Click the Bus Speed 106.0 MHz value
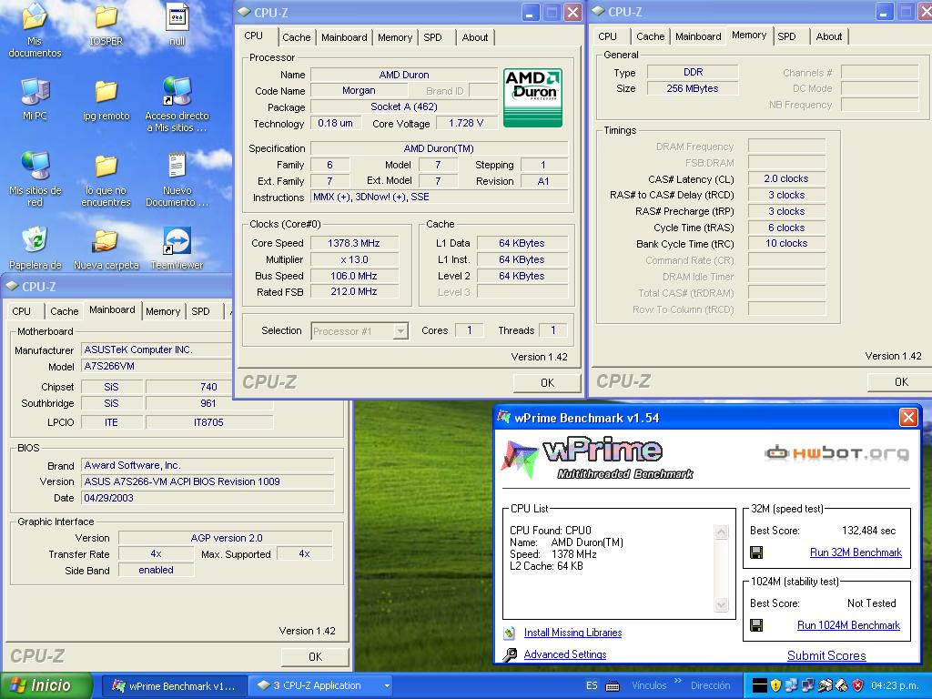The width and height of the screenshot is (932, 699). pos(354,276)
